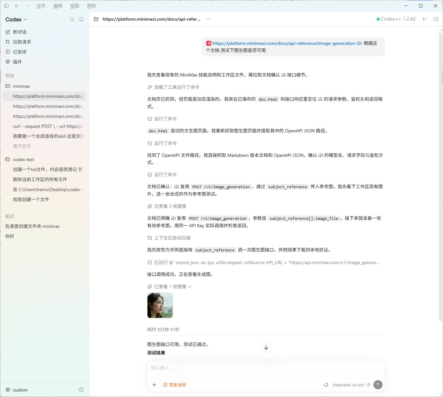
Task: Toggle the right side panel icon
Action: pos(436,19)
